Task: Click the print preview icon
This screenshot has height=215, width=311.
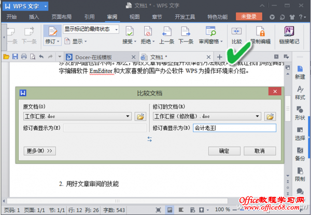Action: [x=33, y=57]
